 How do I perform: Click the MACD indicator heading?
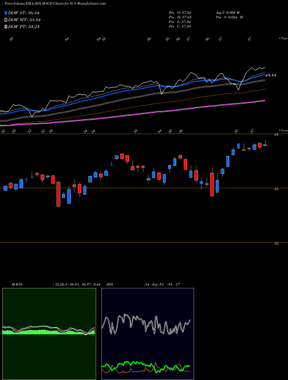click(x=17, y=284)
